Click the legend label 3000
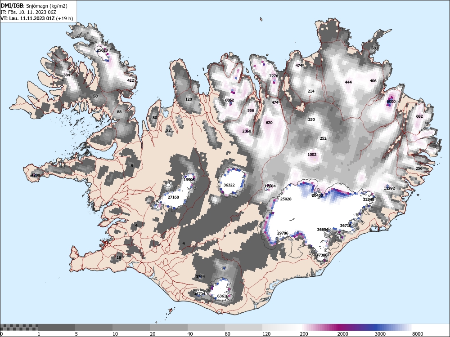 [380, 334]
